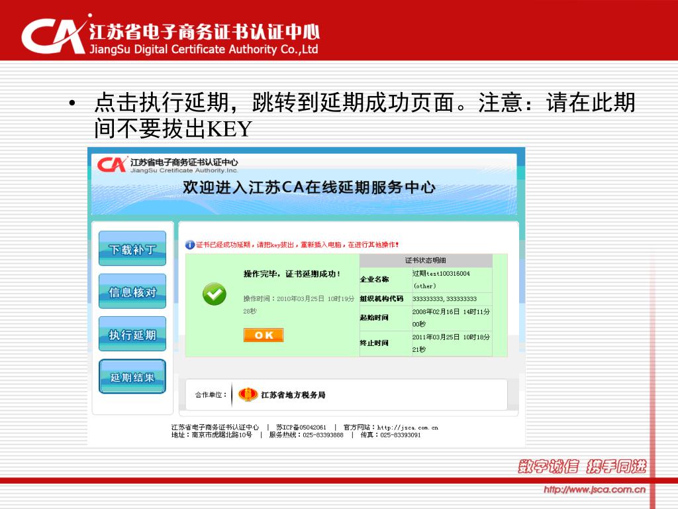Click the small CA logo in the web page banner
The image size is (678, 509).
pyautogui.click(x=112, y=165)
